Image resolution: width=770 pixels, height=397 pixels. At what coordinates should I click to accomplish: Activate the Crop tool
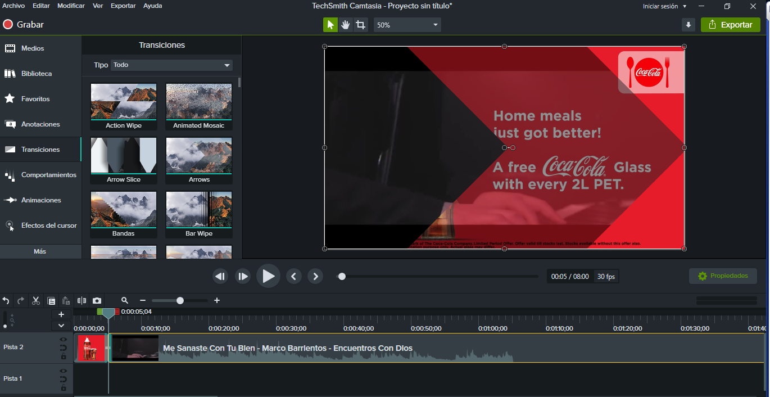tap(361, 25)
